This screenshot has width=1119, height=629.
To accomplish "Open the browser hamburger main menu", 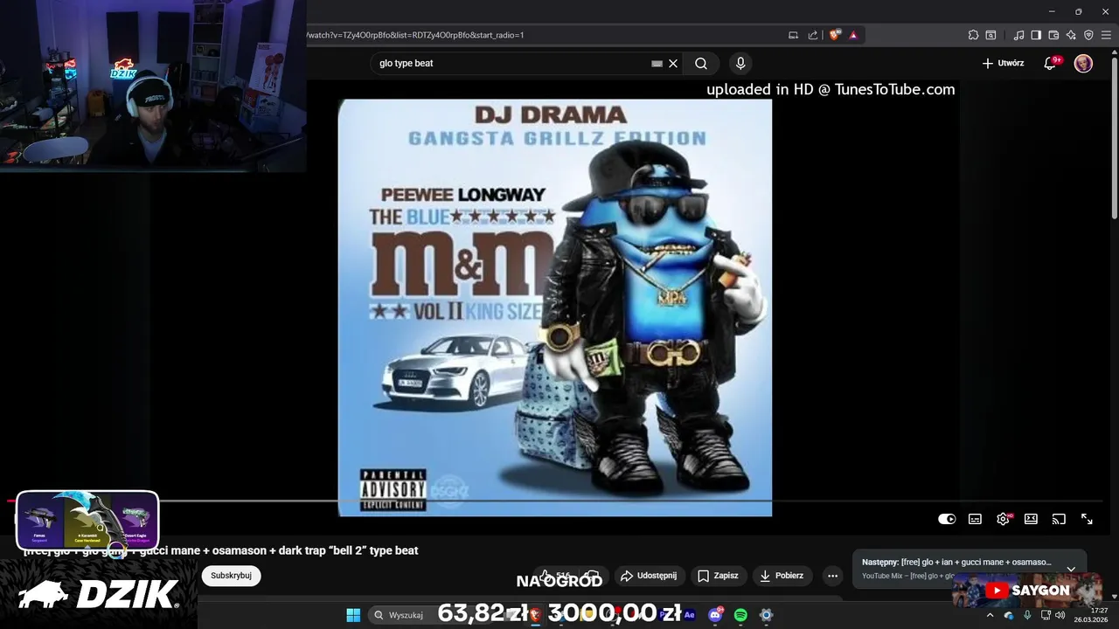I will 1106,35.
